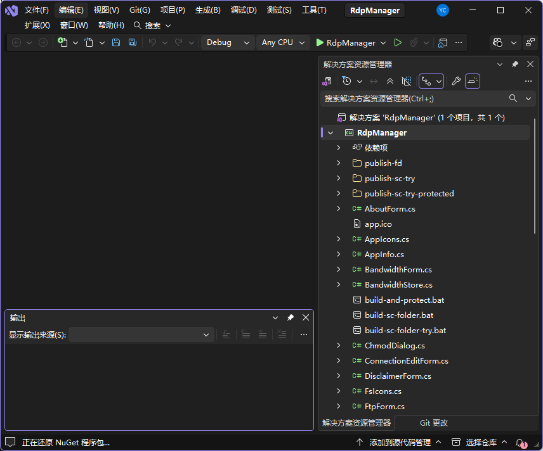The height and width of the screenshot is (451, 543).
Task: Click the Open File toolbar icon
Action: click(x=89, y=42)
